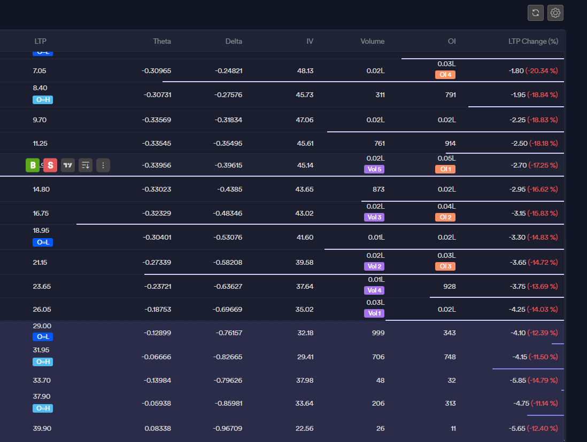Click the OI 4 orange badge
Screen dimensions: 587x442
[445, 75]
